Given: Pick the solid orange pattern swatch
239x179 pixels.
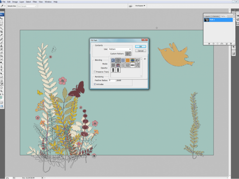Looking at the screenshot, I should click(128, 60).
